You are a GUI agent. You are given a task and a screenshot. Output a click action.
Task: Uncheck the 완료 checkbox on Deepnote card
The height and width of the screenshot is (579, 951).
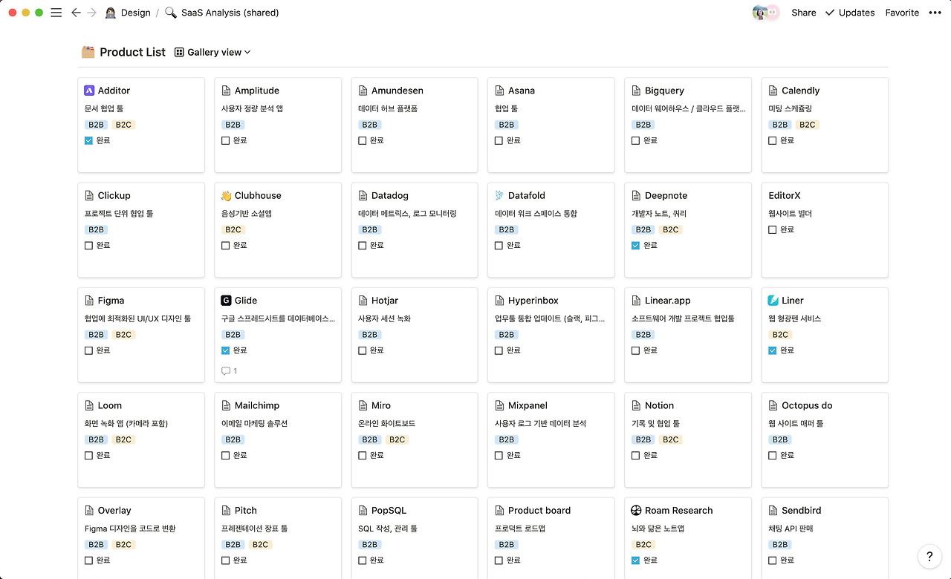[635, 245]
